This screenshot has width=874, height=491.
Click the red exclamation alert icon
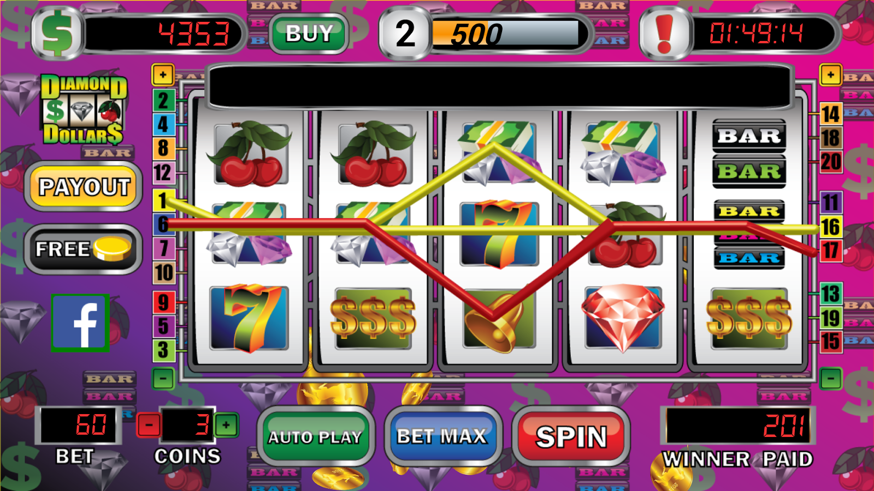pyautogui.click(x=665, y=33)
